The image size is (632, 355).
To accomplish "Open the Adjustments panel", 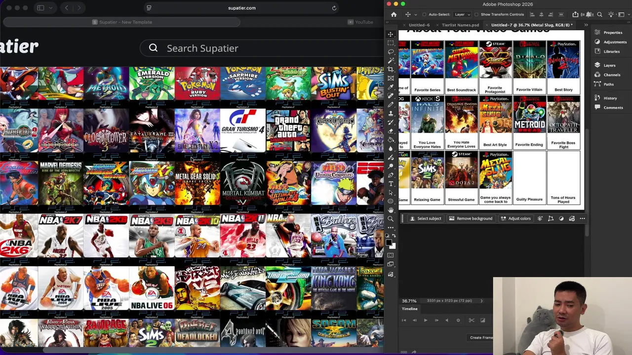I will (611, 42).
